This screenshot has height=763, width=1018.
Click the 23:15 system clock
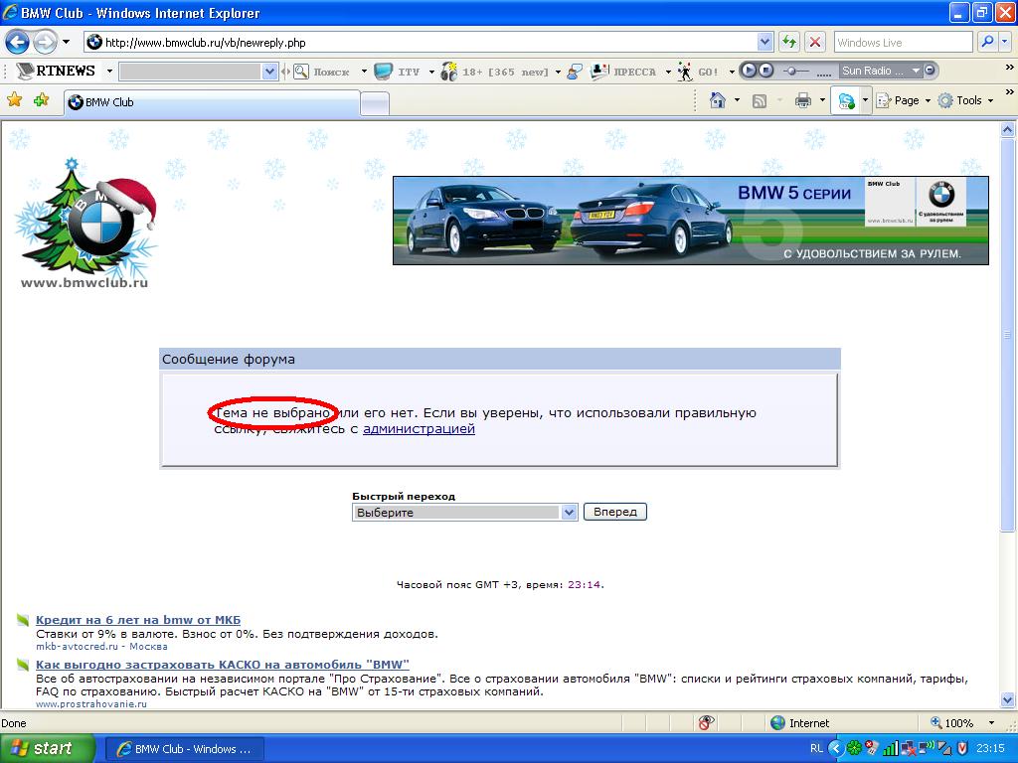pyautogui.click(x=990, y=748)
